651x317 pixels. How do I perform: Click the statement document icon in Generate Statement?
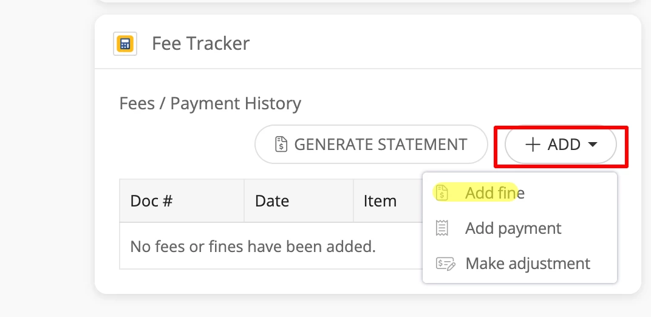(281, 145)
